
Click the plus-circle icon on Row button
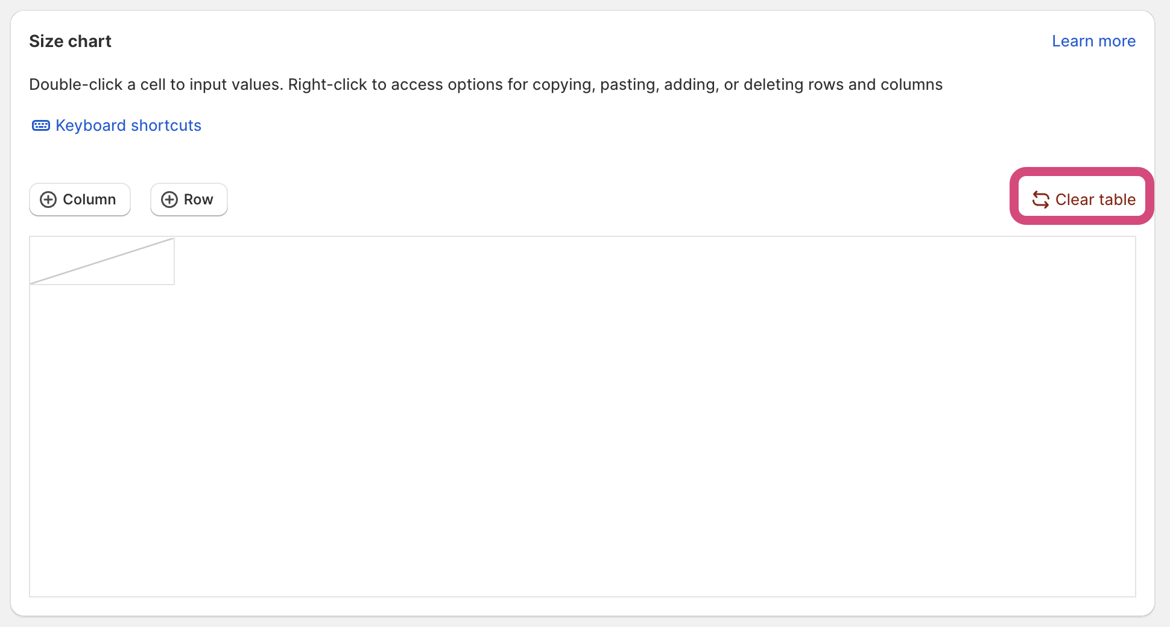169,200
